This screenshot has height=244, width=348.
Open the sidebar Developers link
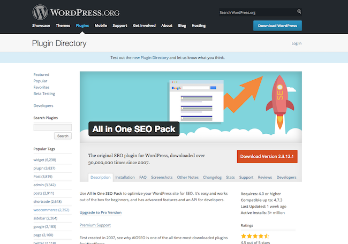(43, 105)
